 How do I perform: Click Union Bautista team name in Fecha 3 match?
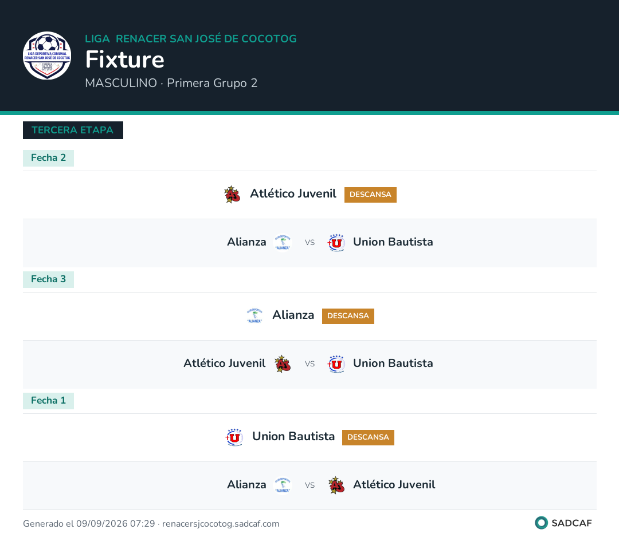click(x=393, y=364)
